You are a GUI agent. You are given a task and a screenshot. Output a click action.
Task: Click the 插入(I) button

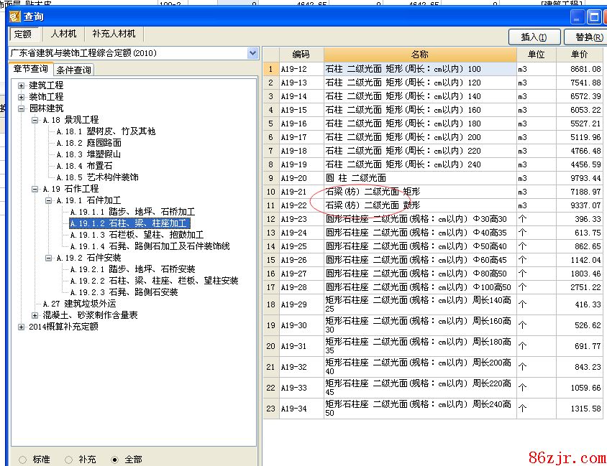pos(534,37)
